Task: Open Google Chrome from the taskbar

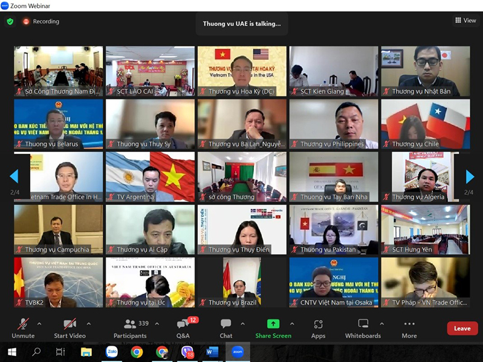Action: [137, 352]
